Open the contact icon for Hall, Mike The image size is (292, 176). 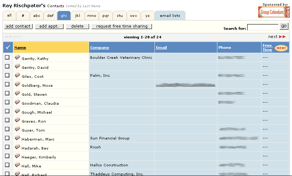pos(17,165)
